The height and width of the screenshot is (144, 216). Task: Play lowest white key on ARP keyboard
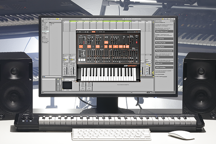tap(82, 78)
